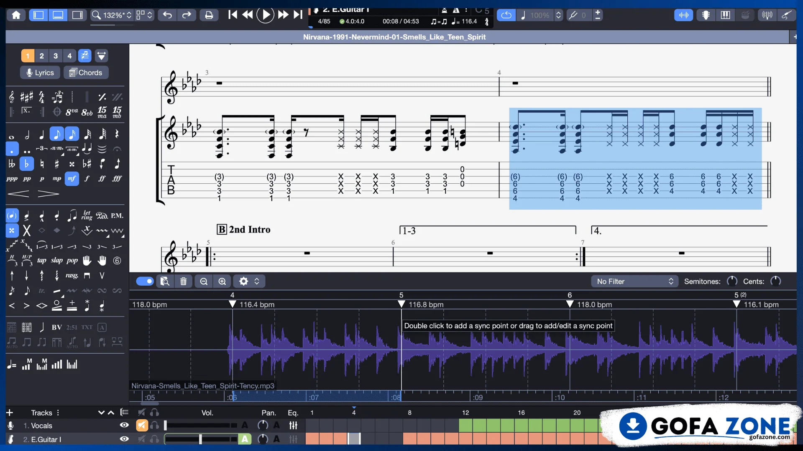This screenshot has height=451, width=803.
Task: Jump to the last bar
Action: 298,15
